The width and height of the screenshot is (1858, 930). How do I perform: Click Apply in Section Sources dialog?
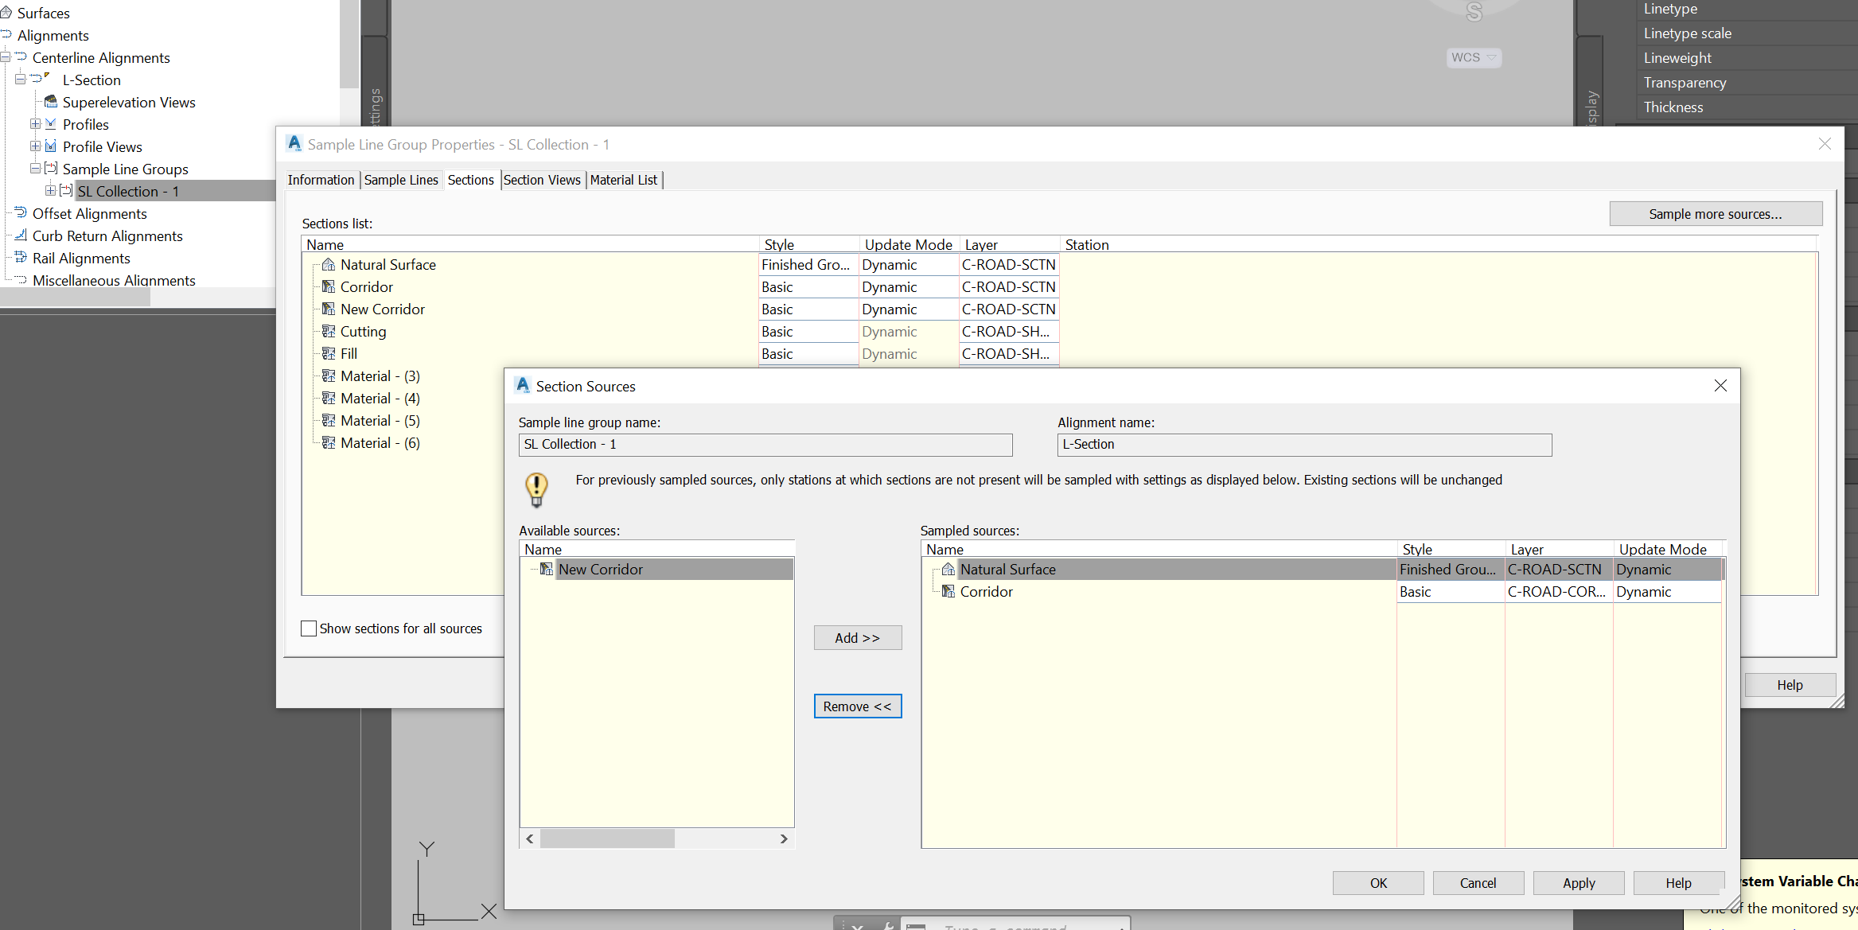[x=1579, y=883]
